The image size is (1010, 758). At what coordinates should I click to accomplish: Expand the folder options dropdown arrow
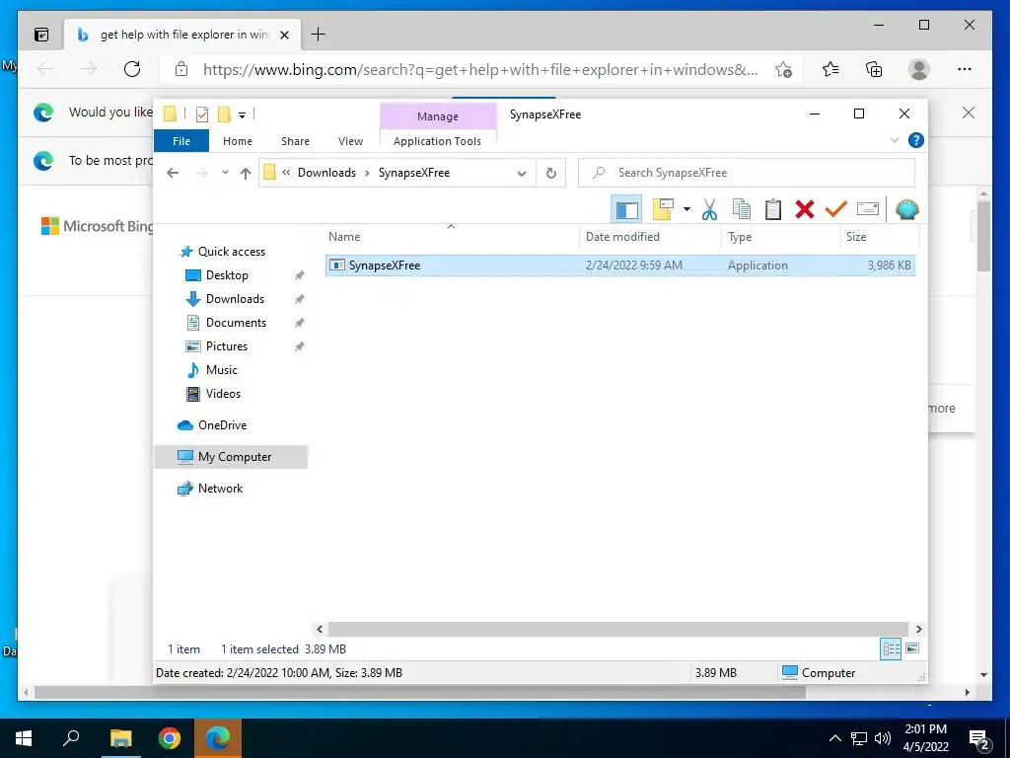tap(686, 209)
